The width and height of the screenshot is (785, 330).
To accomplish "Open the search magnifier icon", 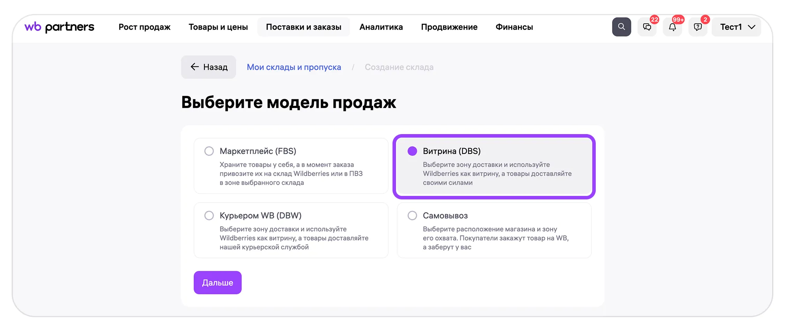I will 621,27.
